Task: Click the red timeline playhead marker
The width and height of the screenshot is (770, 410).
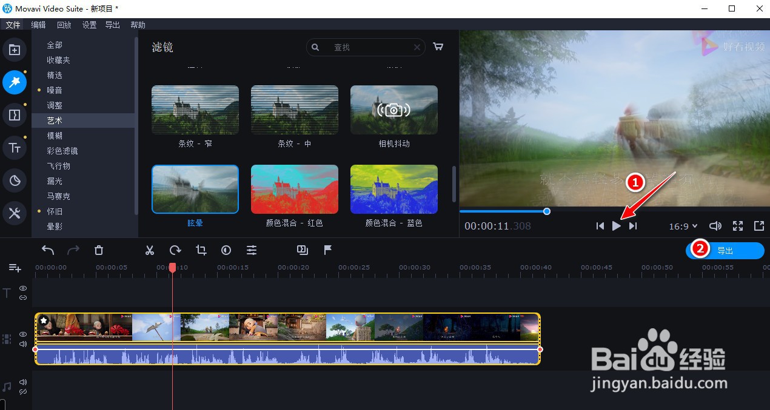Action: point(172,267)
